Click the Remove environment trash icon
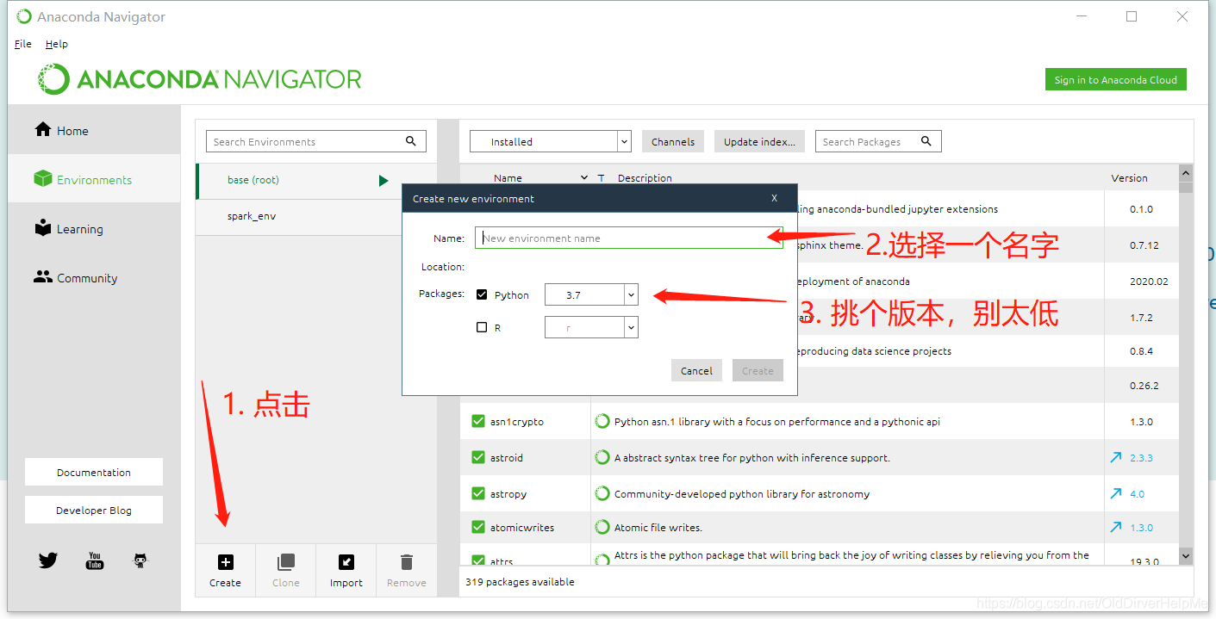This screenshot has width=1216, height=619. pos(406,562)
